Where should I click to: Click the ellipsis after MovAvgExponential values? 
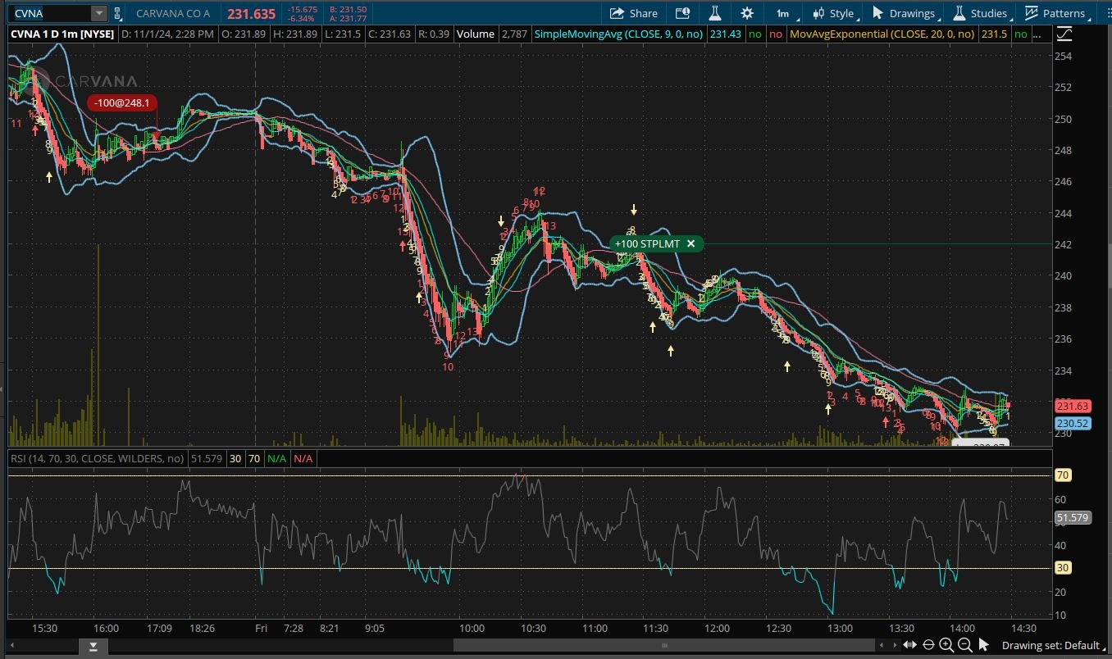click(x=1039, y=34)
